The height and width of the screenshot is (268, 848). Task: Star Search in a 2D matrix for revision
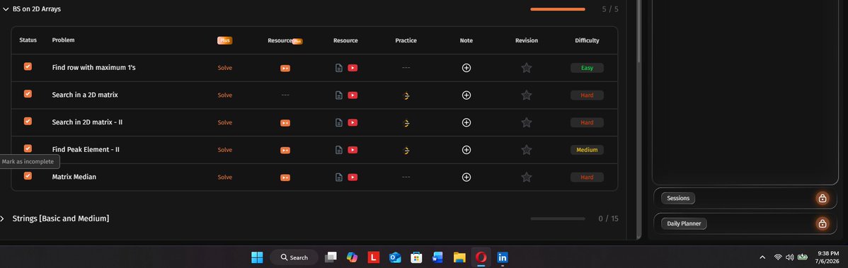pyautogui.click(x=526, y=95)
